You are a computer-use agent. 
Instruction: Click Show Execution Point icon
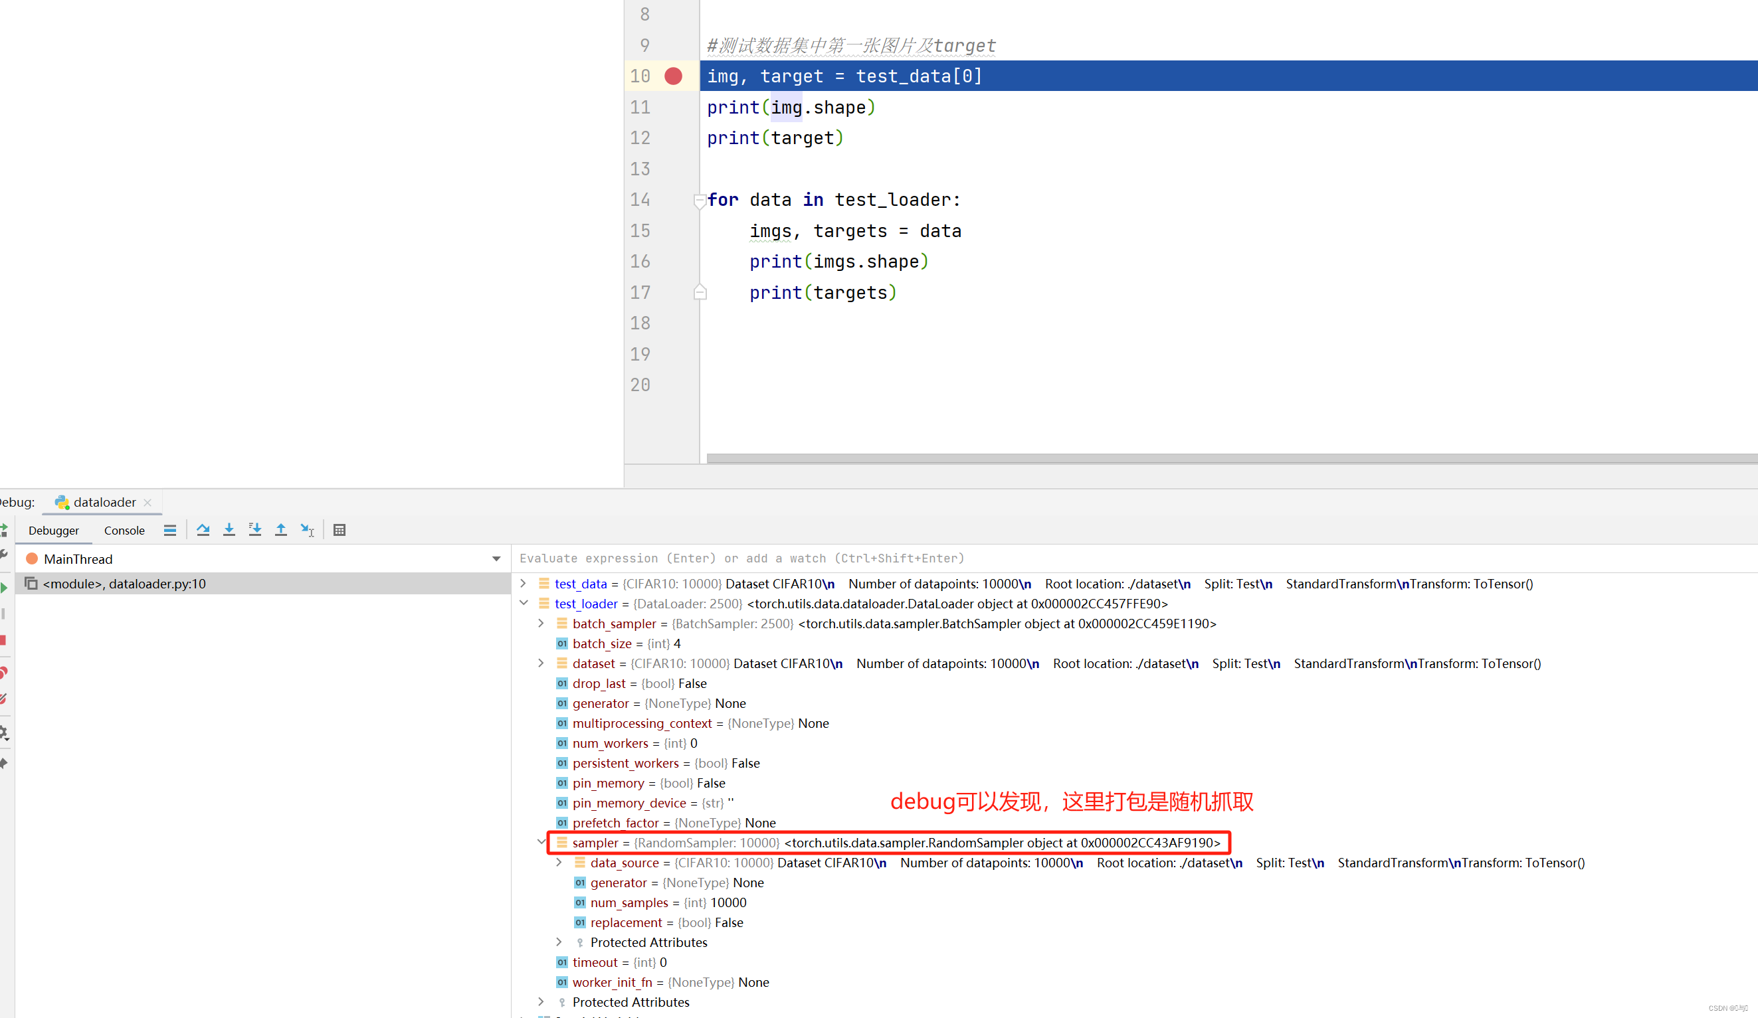[x=169, y=530]
